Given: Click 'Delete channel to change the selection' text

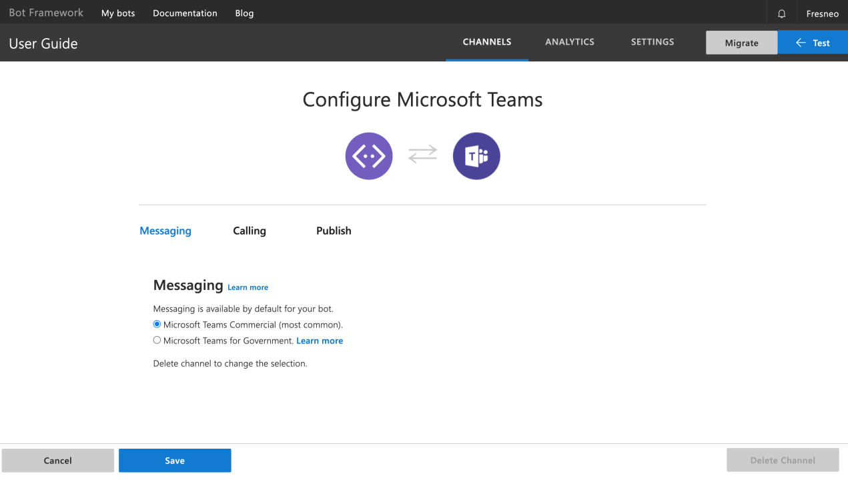Looking at the screenshot, I should (230, 363).
